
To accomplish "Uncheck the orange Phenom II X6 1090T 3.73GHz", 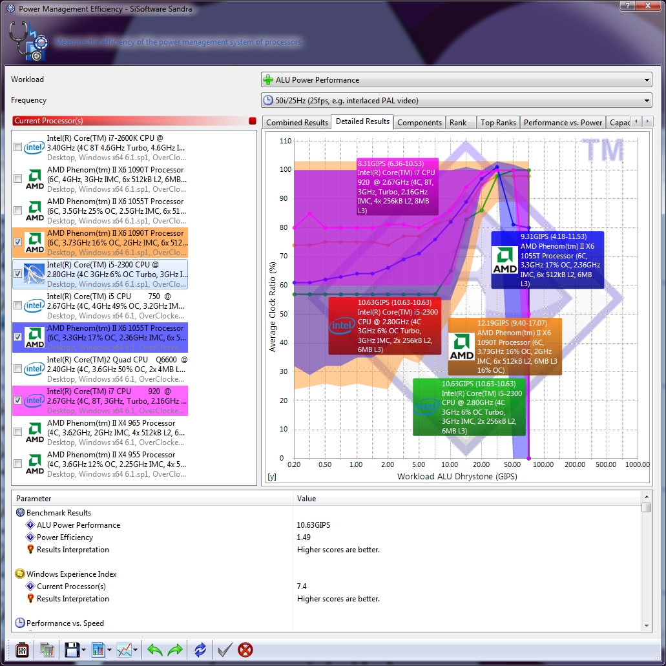I will 18,242.
